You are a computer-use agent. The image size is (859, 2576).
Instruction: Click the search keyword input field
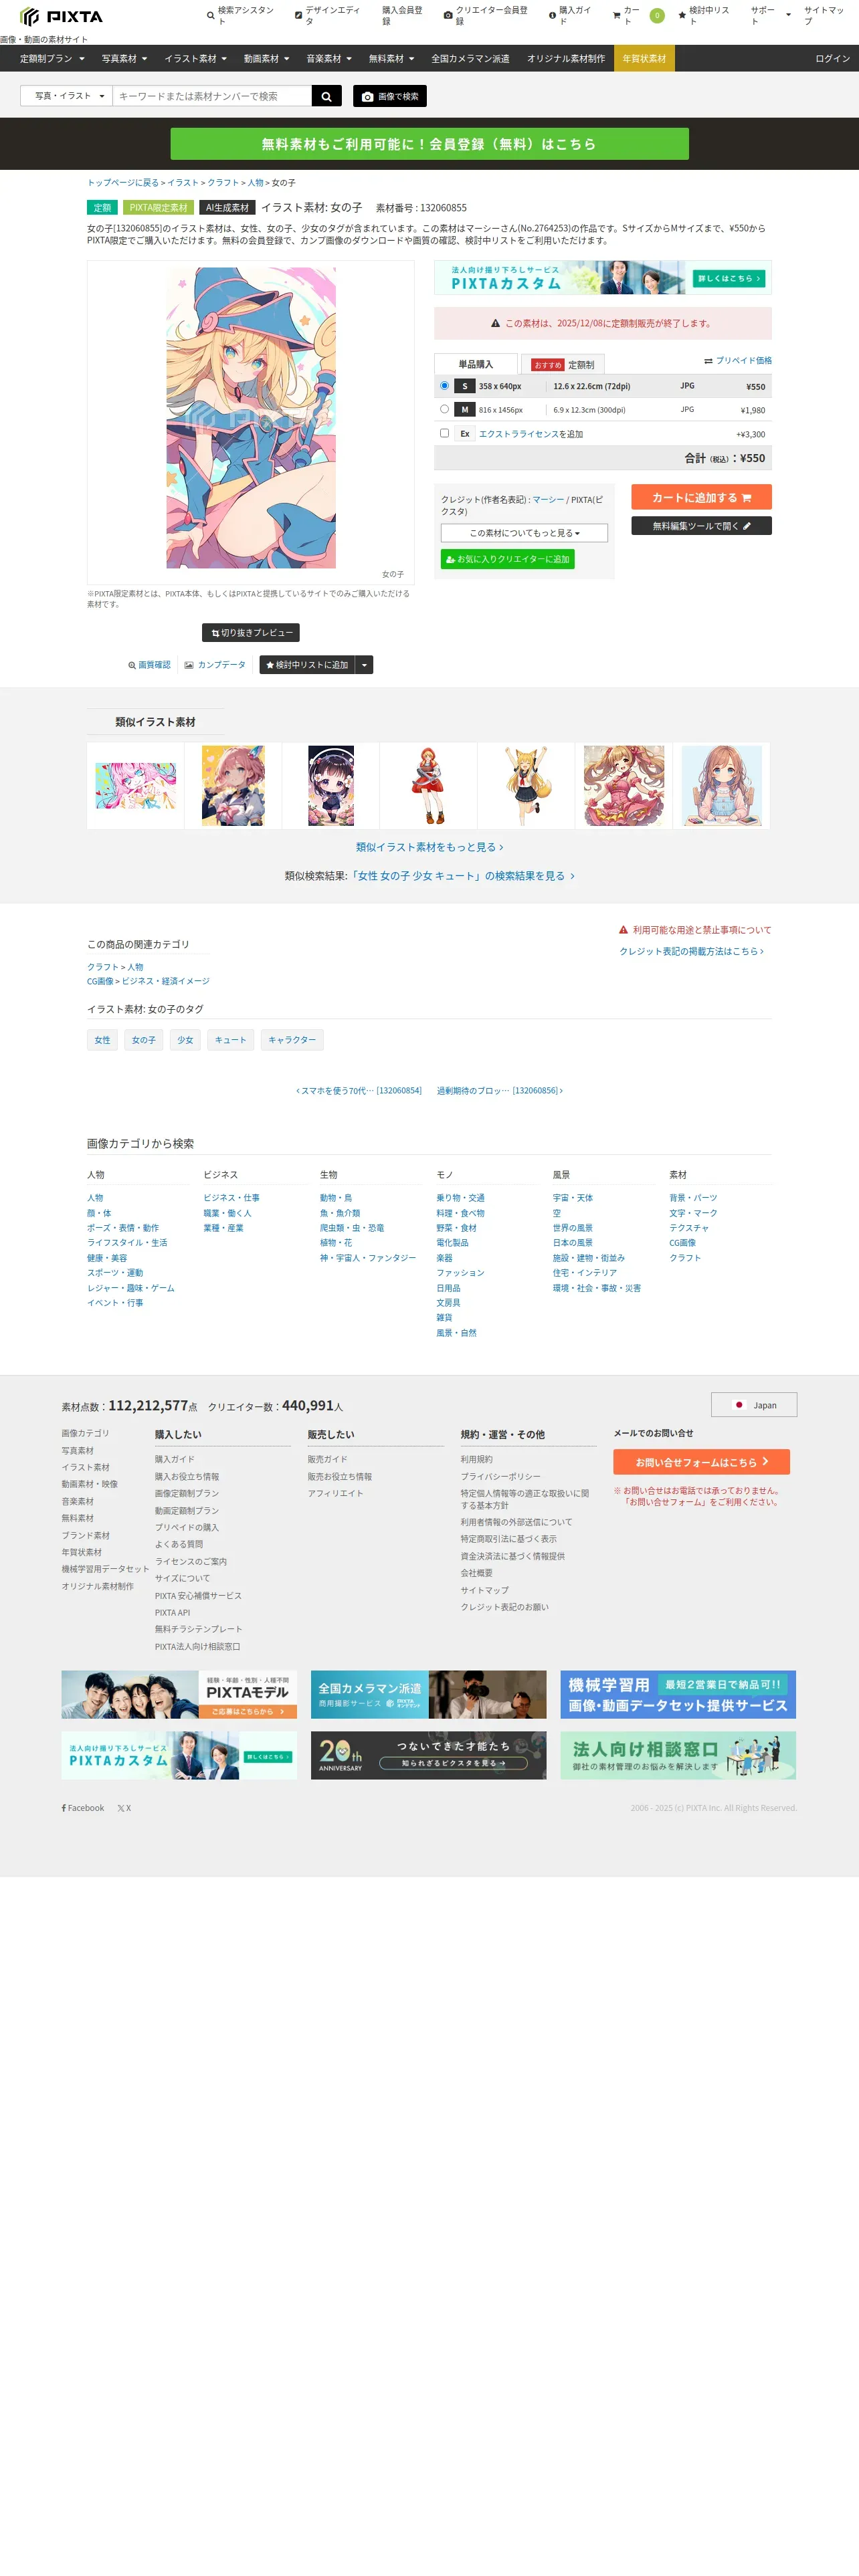click(212, 96)
